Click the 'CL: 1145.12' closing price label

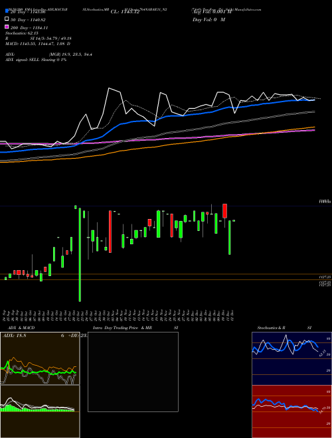(x=125, y=12)
